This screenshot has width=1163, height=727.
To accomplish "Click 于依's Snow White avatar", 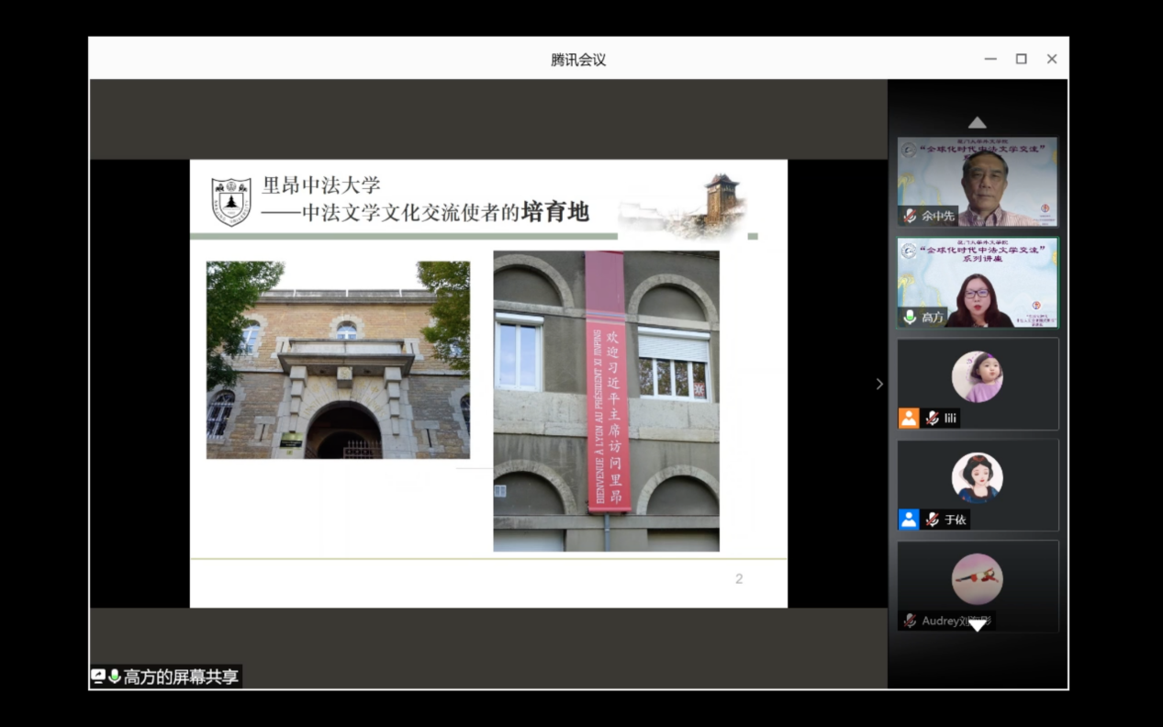I will click(x=977, y=477).
